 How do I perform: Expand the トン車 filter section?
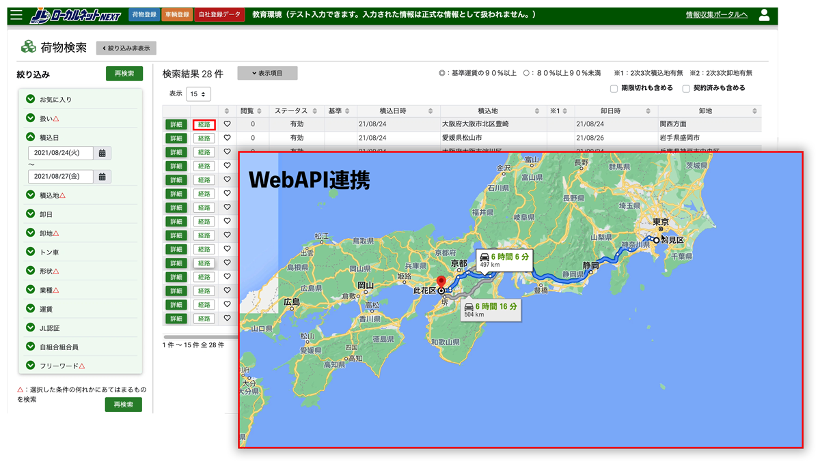coord(31,252)
